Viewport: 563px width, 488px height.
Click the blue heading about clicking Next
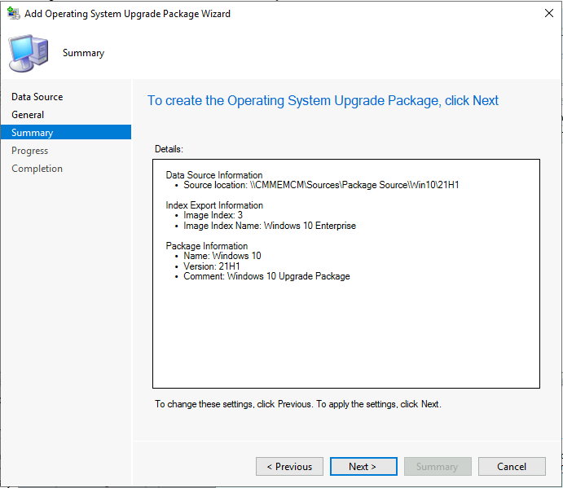[x=323, y=101]
